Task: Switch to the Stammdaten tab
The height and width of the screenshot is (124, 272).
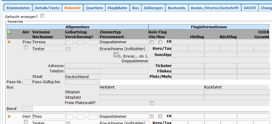Action: pos(18,8)
